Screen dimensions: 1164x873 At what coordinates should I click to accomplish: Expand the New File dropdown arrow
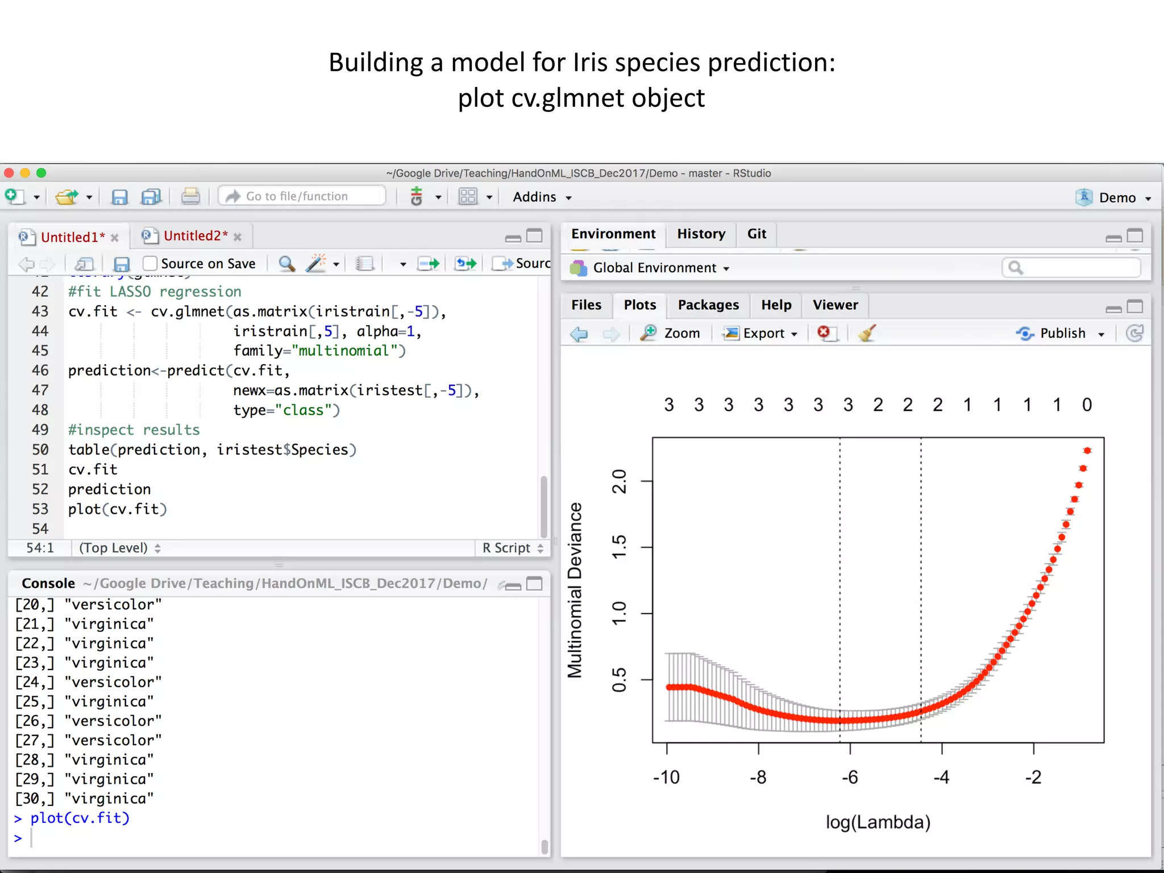click(36, 197)
